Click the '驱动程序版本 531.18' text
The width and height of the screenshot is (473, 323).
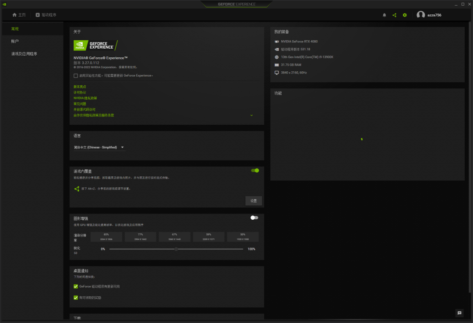(296, 49)
